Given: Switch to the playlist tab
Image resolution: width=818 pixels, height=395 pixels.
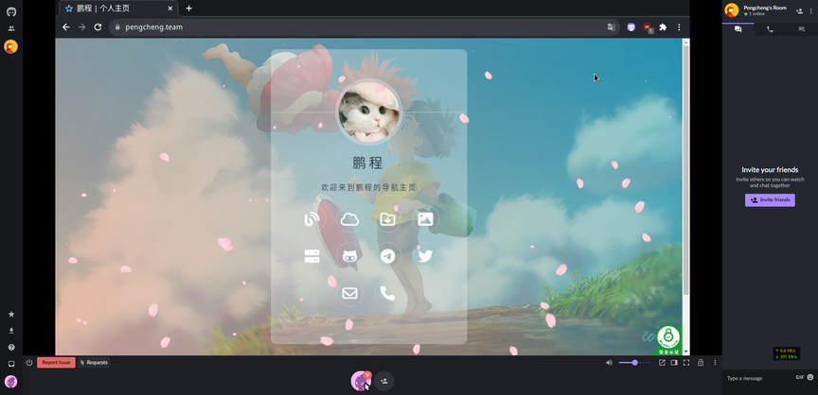Looking at the screenshot, I should (x=801, y=29).
